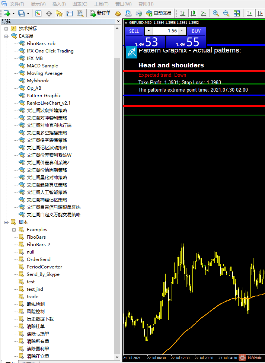The width and height of the screenshot is (265, 363).
Task: Open the Signals icon
Action: [138, 13]
